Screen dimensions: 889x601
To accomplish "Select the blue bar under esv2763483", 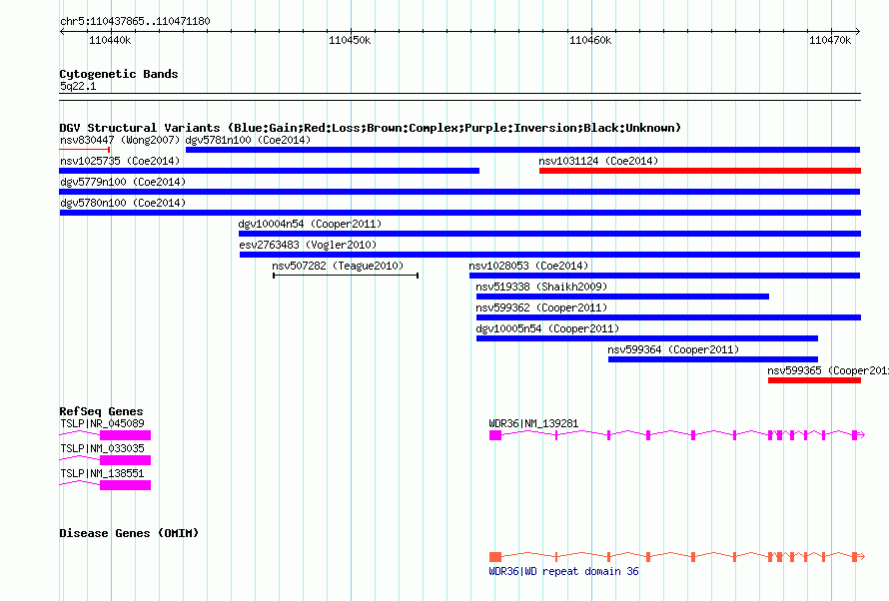I will tap(550, 255).
